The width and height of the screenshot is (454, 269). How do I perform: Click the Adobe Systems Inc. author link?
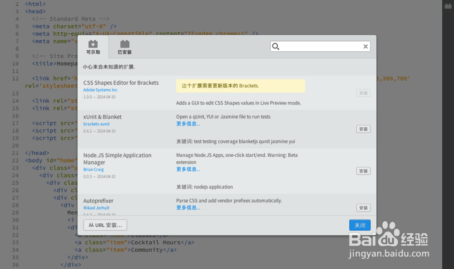tap(102, 90)
